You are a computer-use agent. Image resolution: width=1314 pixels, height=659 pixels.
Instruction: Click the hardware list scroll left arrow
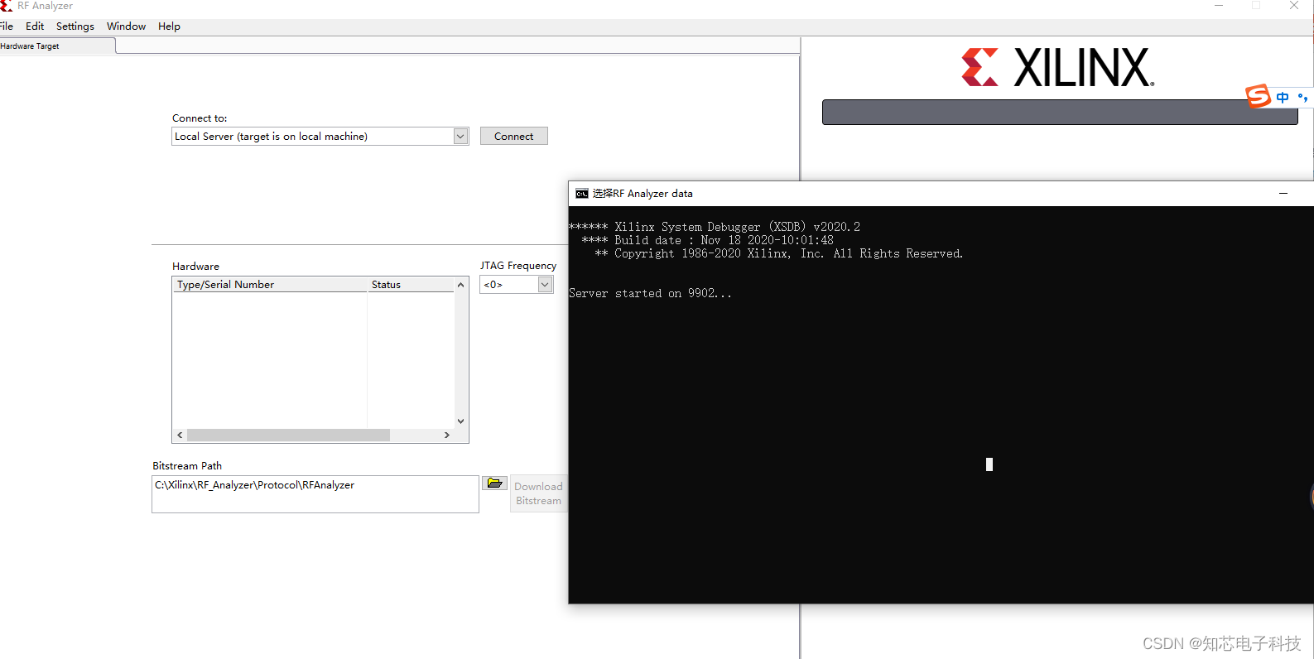(x=180, y=435)
